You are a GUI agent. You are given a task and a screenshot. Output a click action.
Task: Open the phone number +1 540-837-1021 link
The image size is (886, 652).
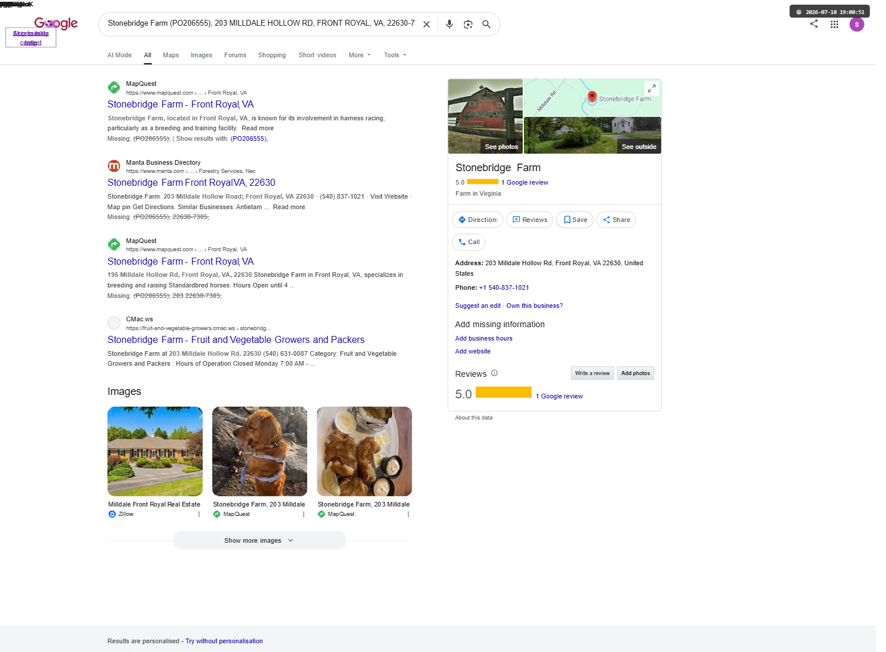coord(504,288)
